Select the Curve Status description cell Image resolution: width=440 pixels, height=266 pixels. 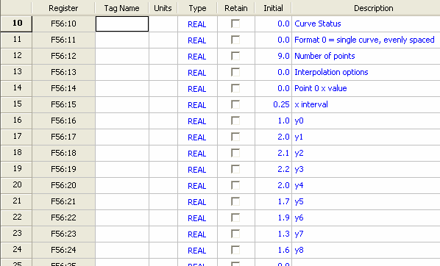pos(366,24)
